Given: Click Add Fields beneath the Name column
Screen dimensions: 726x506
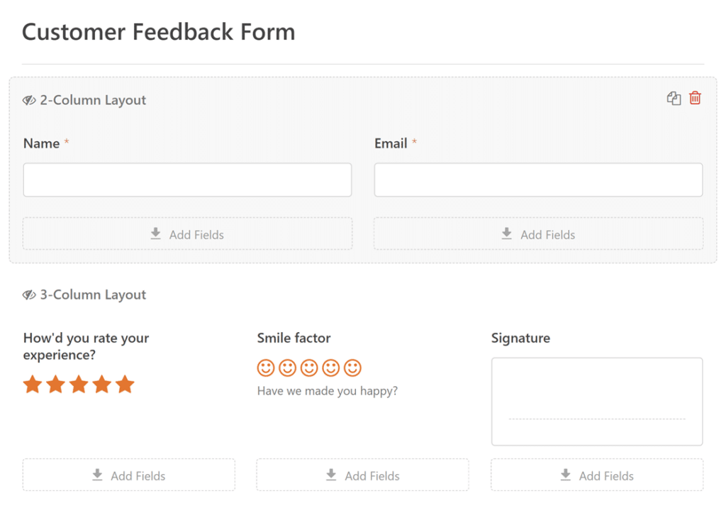Looking at the screenshot, I should (186, 234).
